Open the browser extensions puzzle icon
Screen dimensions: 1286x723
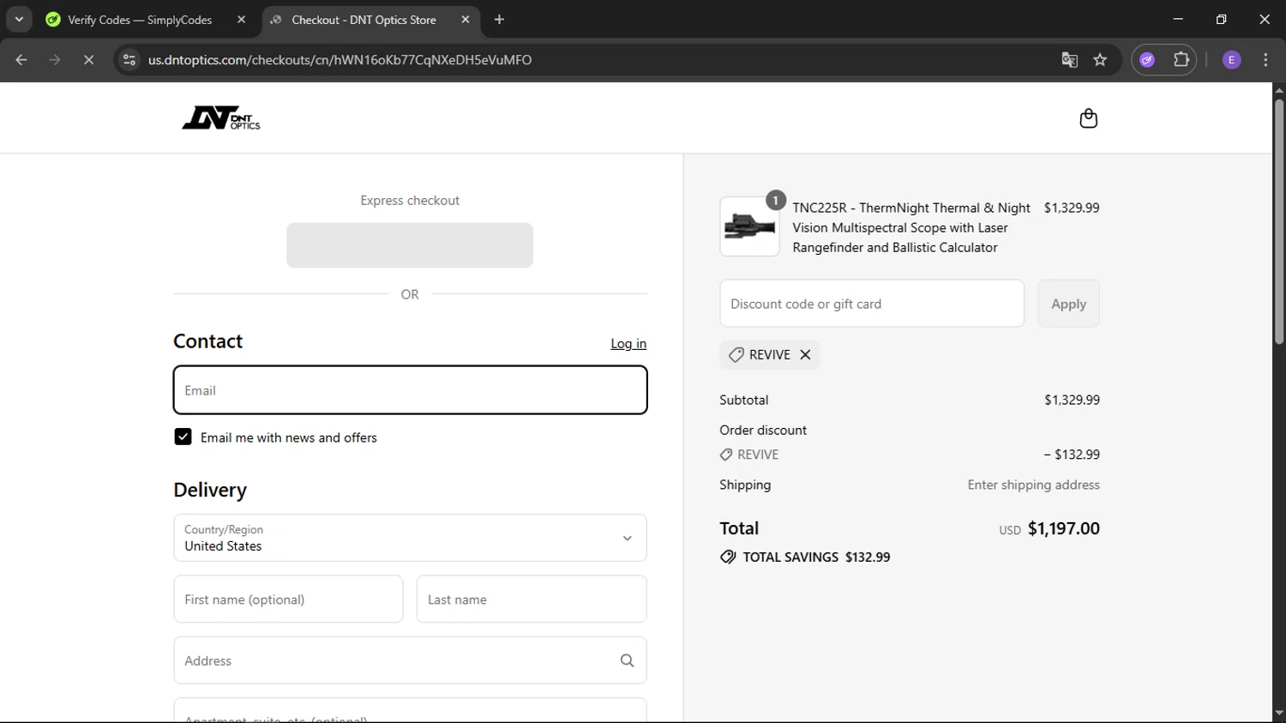tap(1181, 60)
